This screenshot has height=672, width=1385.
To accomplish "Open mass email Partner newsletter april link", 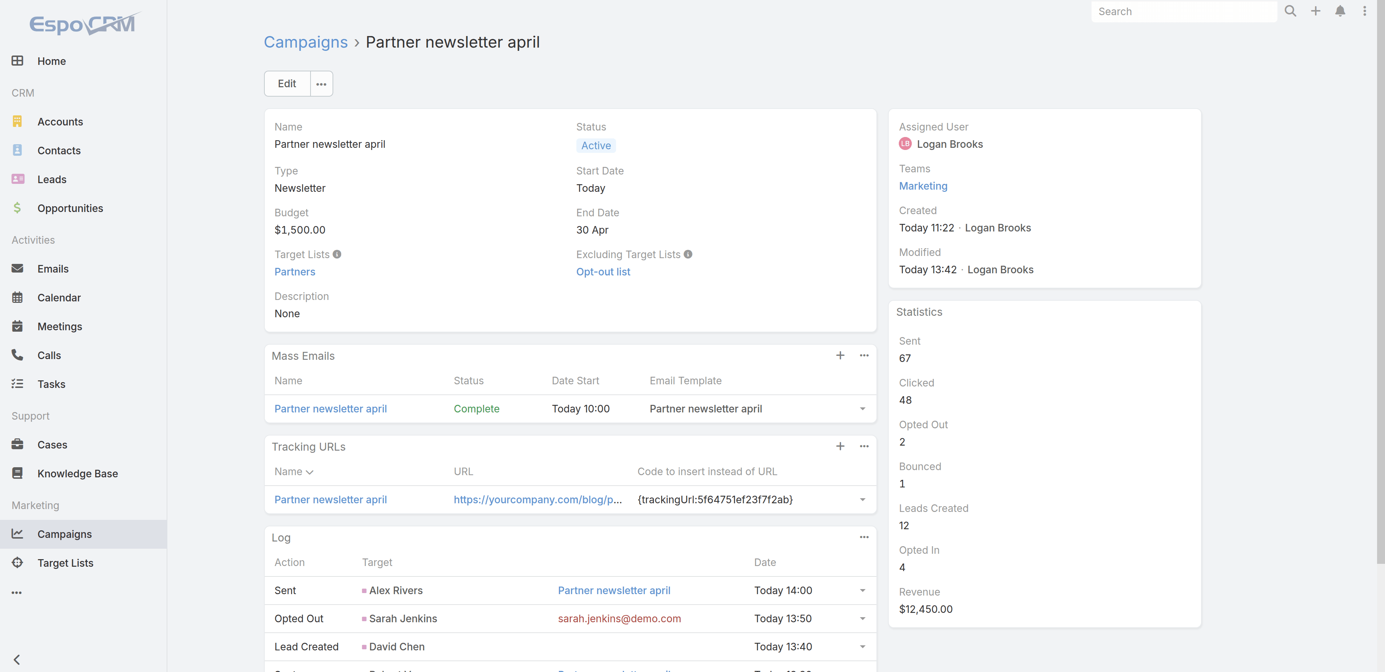I will [x=330, y=408].
